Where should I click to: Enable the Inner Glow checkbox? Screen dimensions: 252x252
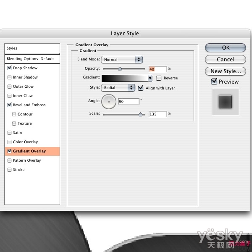click(10, 96)
